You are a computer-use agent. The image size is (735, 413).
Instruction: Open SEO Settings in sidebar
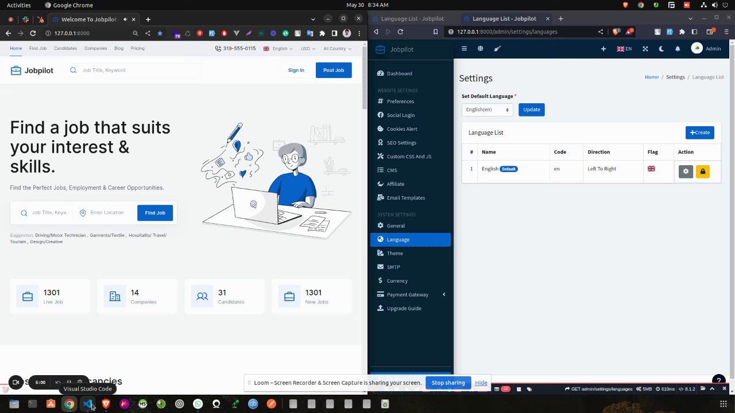pos(411,143)
